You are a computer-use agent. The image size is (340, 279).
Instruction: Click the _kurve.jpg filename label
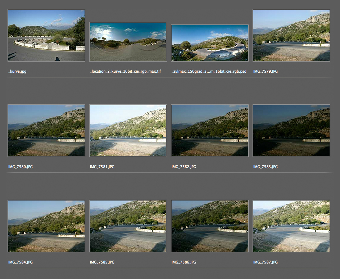[17, 71]
